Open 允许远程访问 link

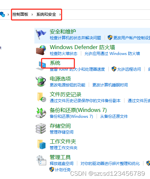(x=129, y=69)
